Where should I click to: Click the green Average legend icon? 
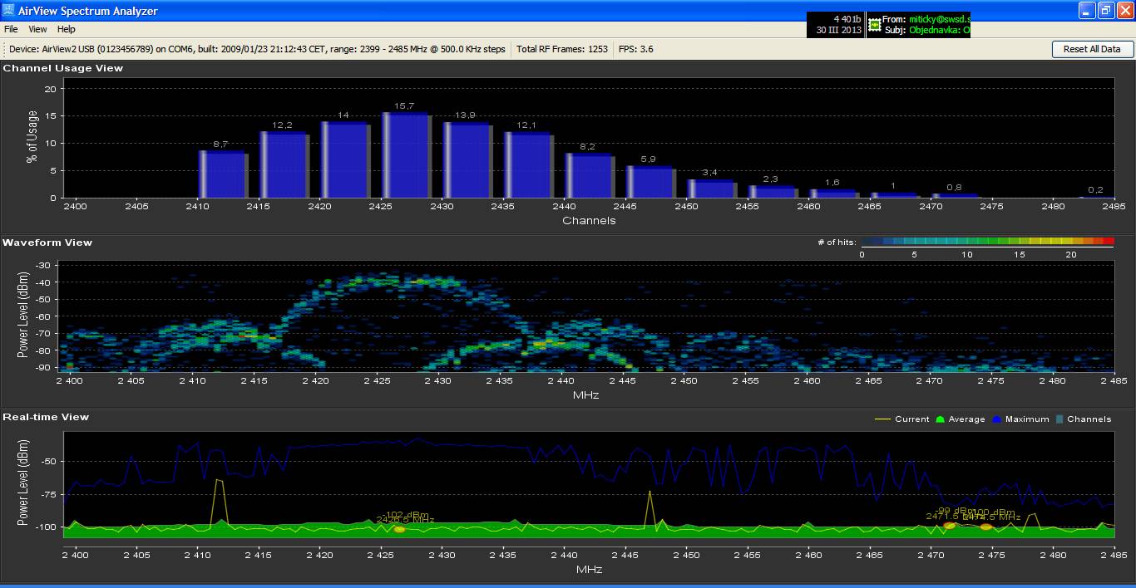tap(941, 419)
